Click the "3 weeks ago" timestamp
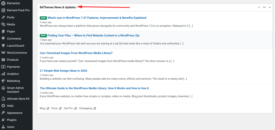The image size is (275, 130). [x=47, y=93]
